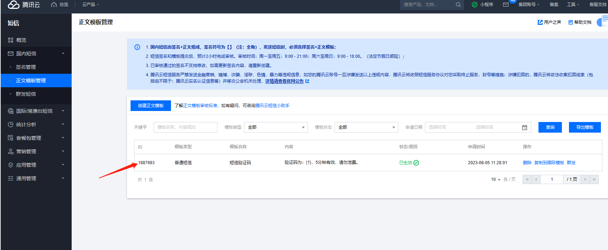
Task: Open the 帮助文档 help docs link
Action: click(x=580, y=22)
